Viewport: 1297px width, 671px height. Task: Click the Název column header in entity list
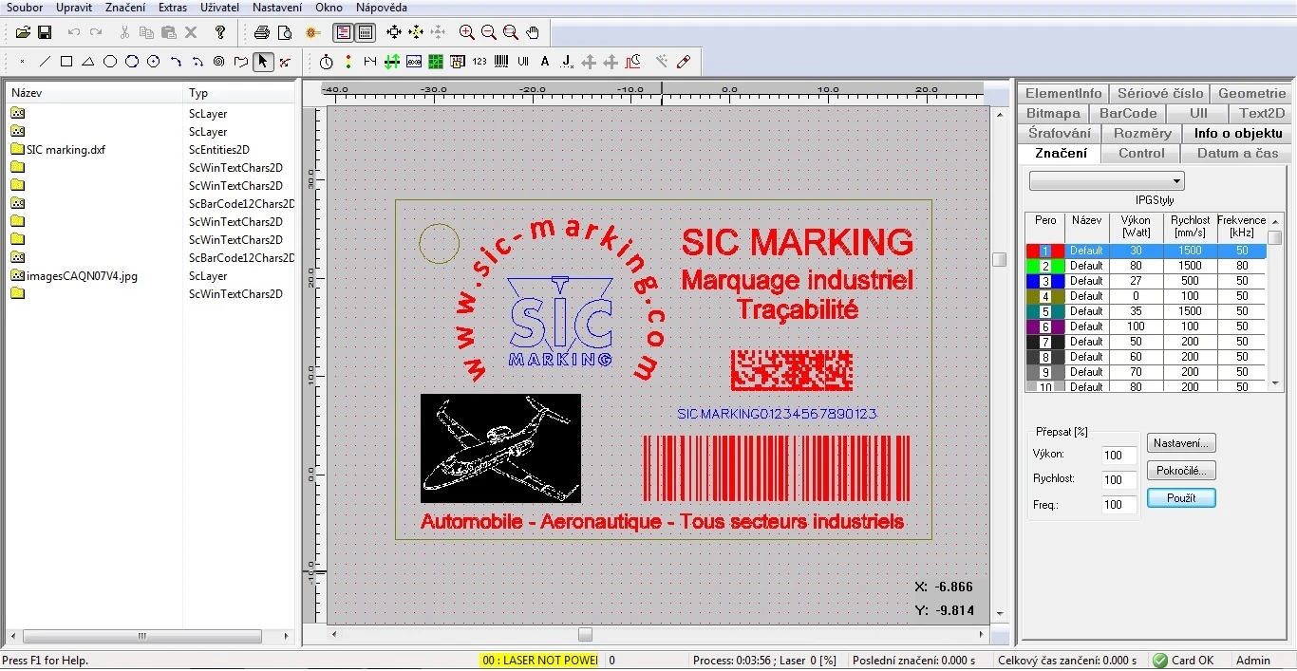tap(95, 93)
